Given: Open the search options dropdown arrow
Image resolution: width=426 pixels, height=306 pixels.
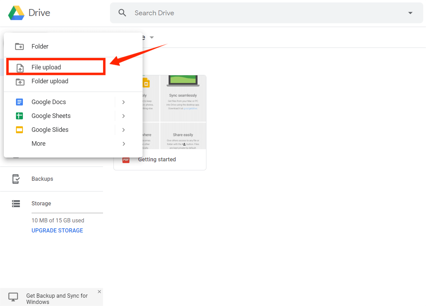Looking at the screenshot, I should coord(410,13).
